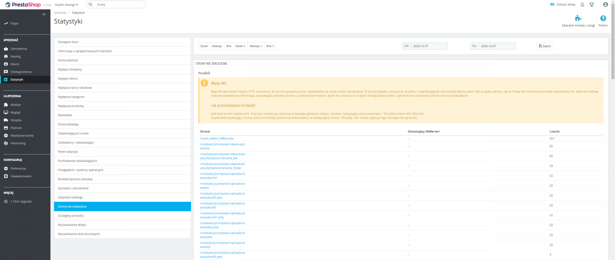Open Wyszukiwarka sklepu statistics
The height and width of the screenshot is (260, 615).
click(x=122, y=225)
